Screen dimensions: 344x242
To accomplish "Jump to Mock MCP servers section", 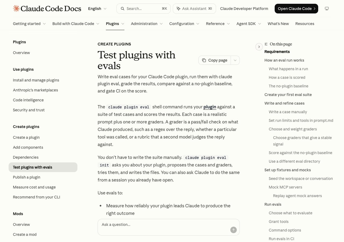I will [x=285, y=187].
